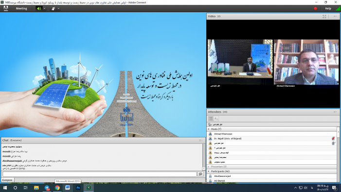This screenshot has width=341, height=192.
Task: Click the volume icon in system tray
Action: coord(305,188)
